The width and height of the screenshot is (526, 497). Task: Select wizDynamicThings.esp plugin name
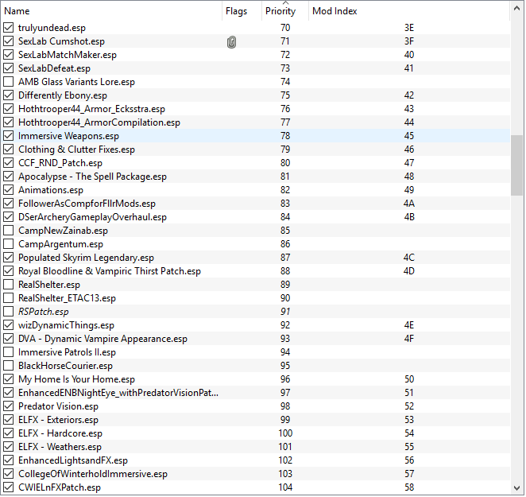[67, 325]
